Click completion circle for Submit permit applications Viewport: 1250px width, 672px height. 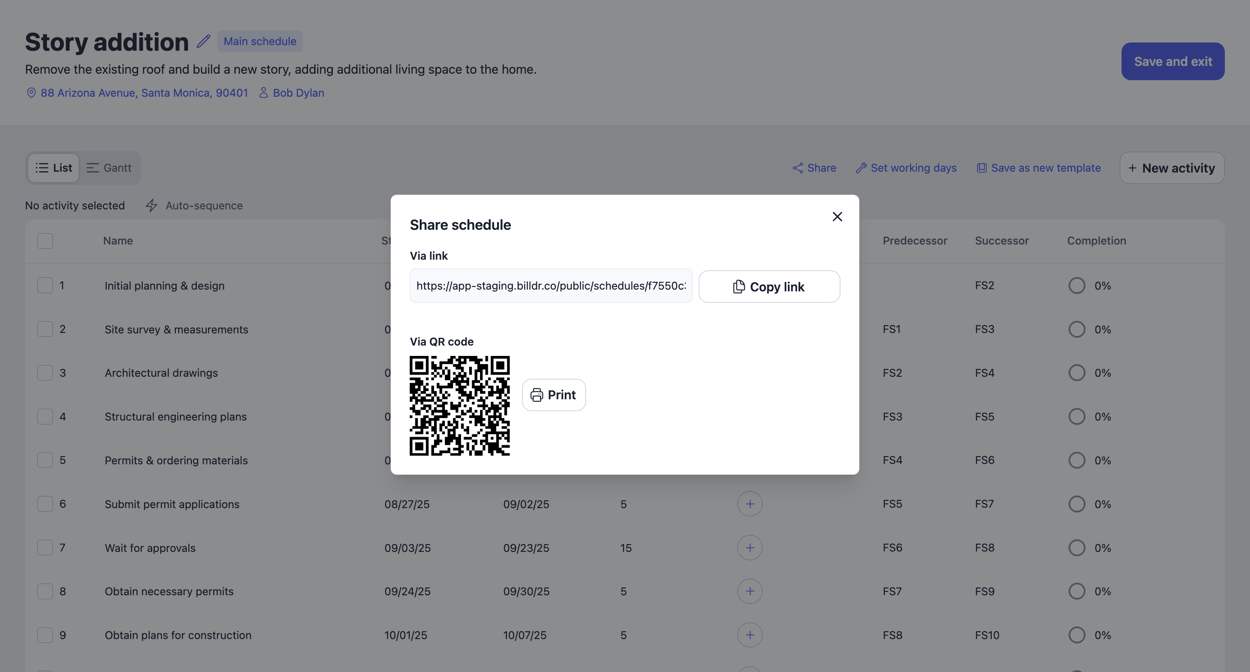[x=1077, y=504]
